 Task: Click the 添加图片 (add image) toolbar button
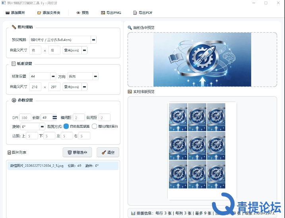[x=16, y=13]
